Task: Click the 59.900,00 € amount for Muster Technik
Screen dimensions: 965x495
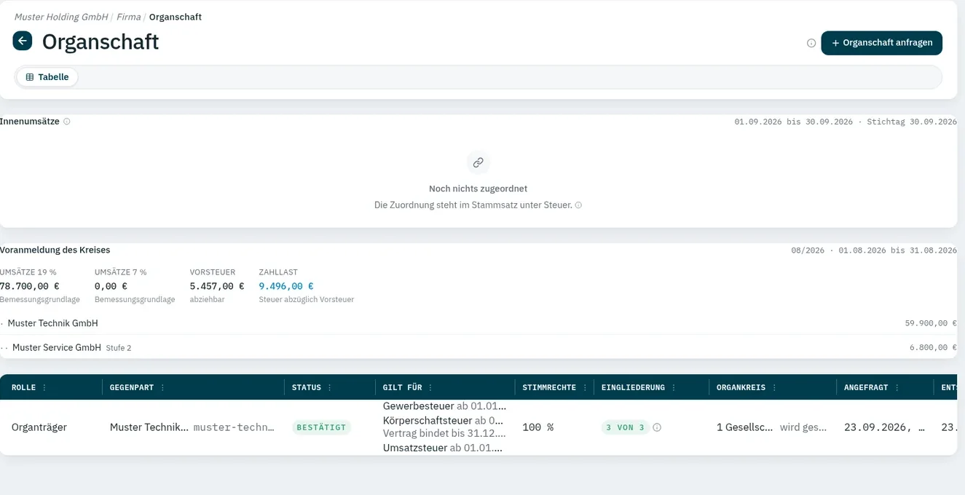Action: click(x=931, y=323)
